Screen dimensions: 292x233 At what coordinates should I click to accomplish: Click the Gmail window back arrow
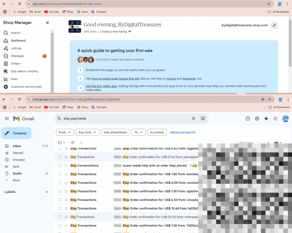coord(4,99)
